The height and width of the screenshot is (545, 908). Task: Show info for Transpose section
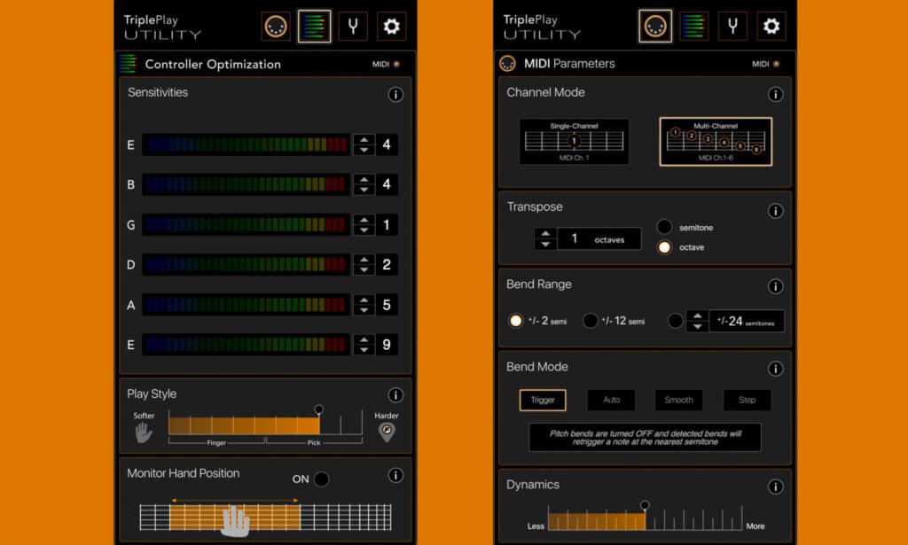tap(775, 211)
